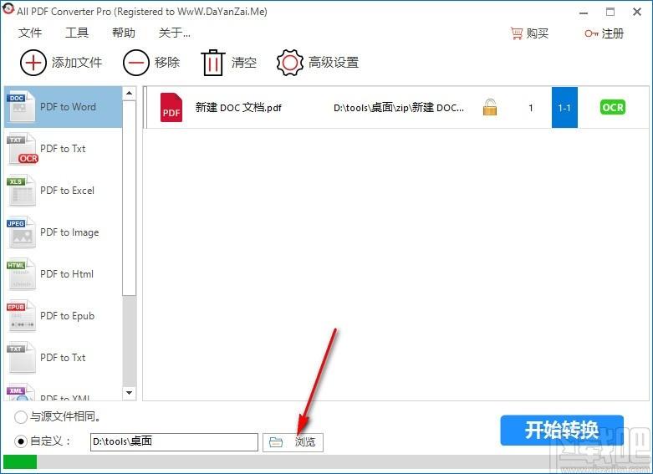Click the conversion list scroll up arrow
Image resolution: width=653 pixels, height=474 pixels.
[x=129, y=94]
